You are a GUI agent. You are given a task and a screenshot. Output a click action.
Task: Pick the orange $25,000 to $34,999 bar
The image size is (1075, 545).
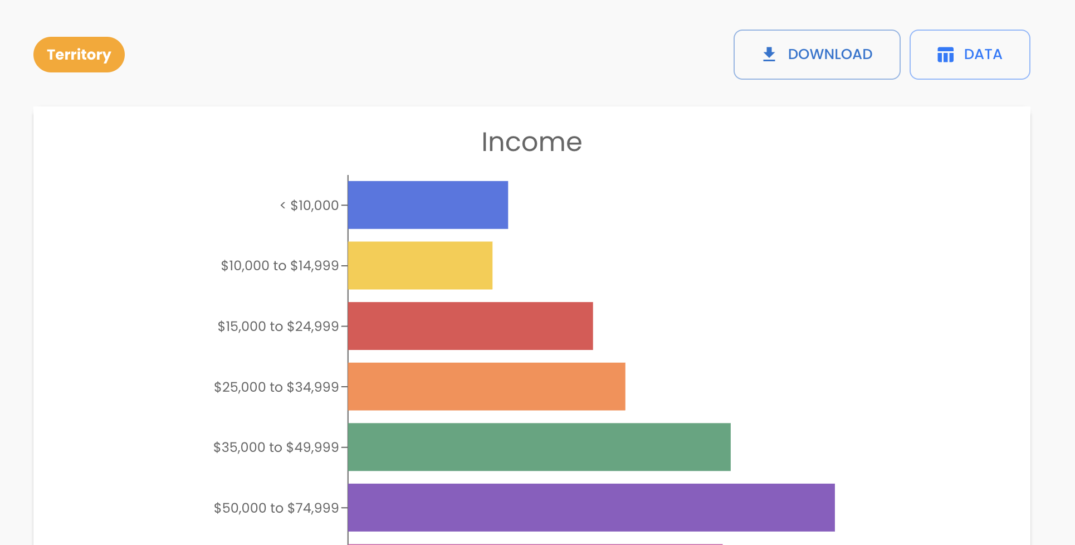click(x=486, y=387)
